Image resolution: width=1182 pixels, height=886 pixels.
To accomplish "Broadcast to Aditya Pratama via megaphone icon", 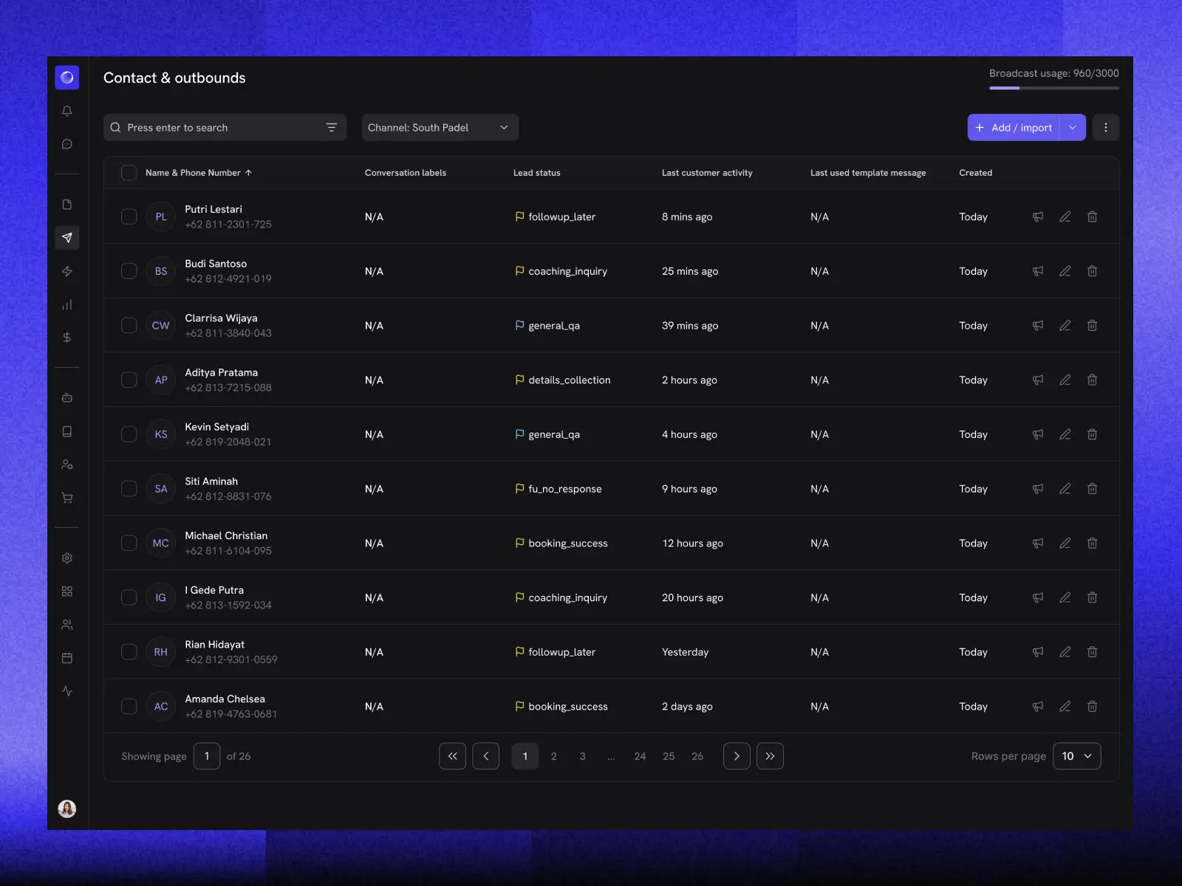I will click(x=1038, y=380).
